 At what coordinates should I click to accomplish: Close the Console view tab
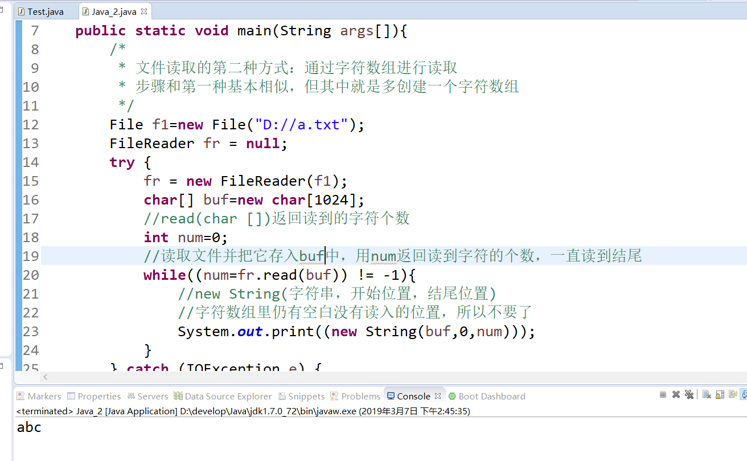point(437,395)
